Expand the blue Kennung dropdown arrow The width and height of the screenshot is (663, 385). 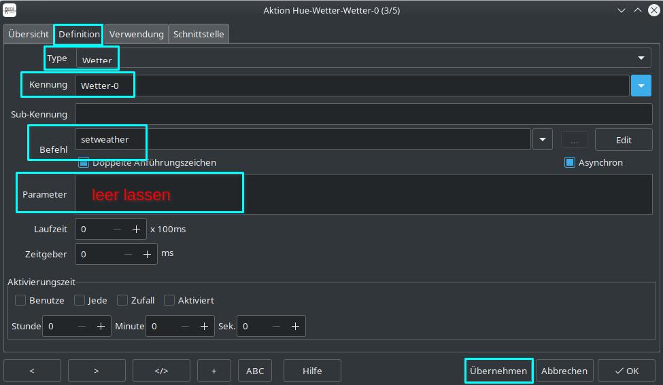[641, 86]
